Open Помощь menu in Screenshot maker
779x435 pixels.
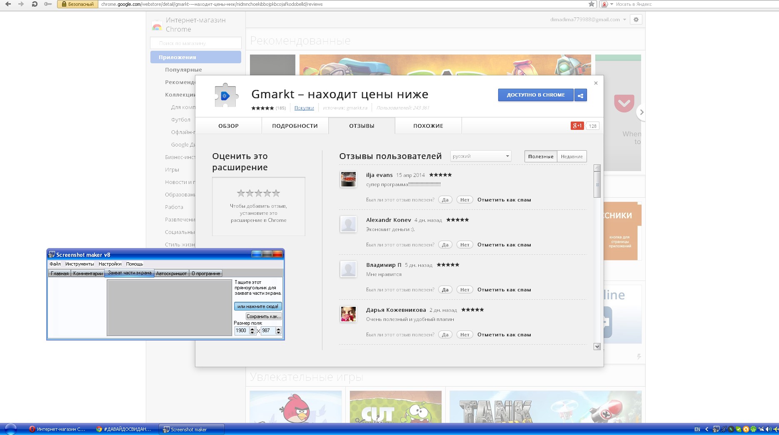pos(135,264)
